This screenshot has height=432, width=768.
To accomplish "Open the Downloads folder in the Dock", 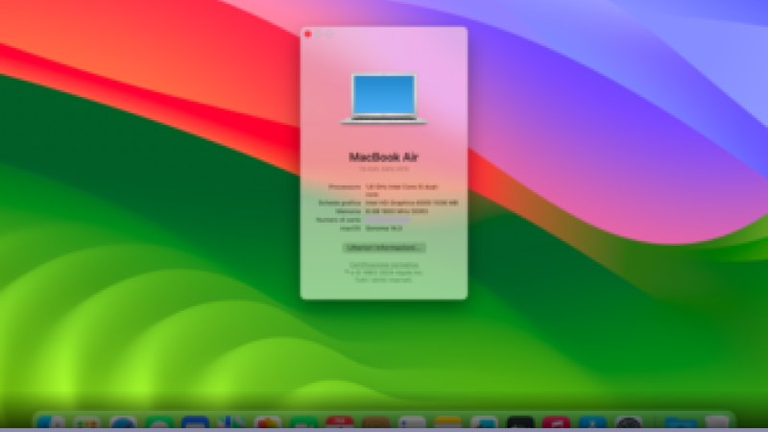I will point(681,423).
